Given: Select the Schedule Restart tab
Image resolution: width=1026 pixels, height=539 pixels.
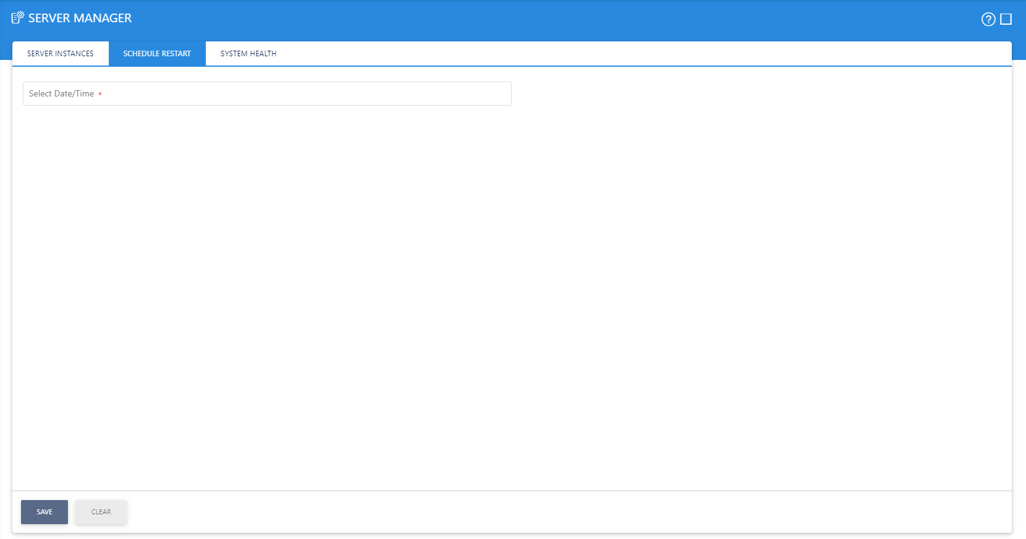Looking at the screenshot, I should point(157,54).
